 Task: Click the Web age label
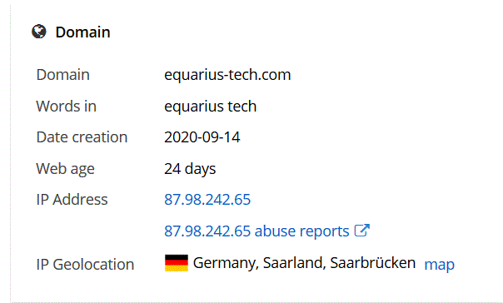coord(66,169)
